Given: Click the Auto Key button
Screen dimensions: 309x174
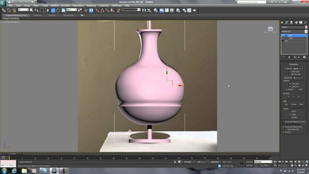Looking at the screenshot, I should (249, 162).
